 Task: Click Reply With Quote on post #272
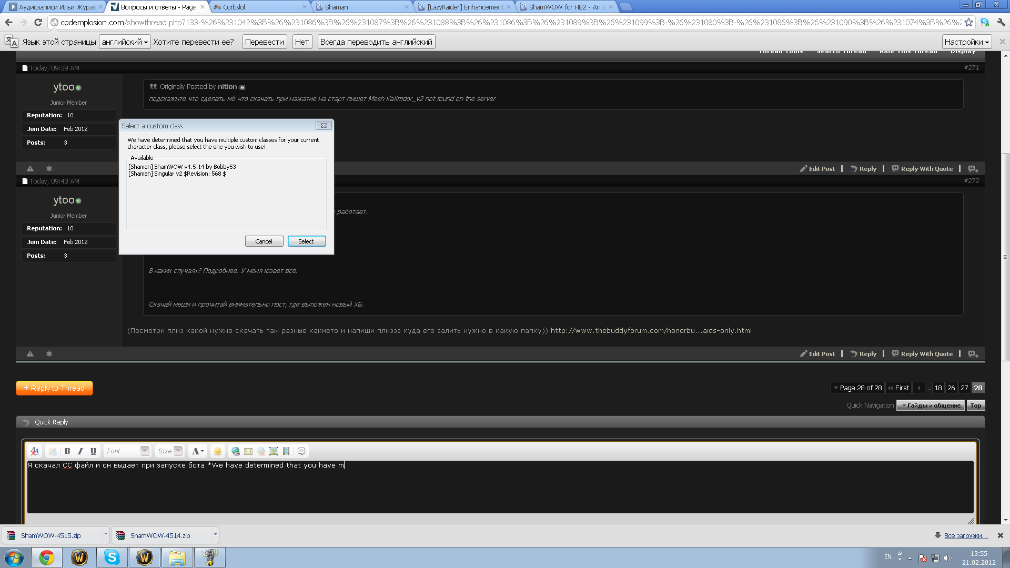coord(922,354)
